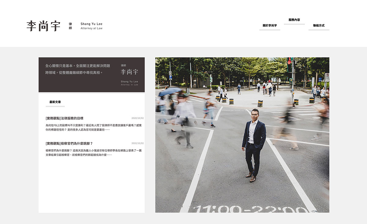The width and height of the screenshot is (367, 224).
Task: Click the large street photo of the lawyer
Action: point(242,135)
